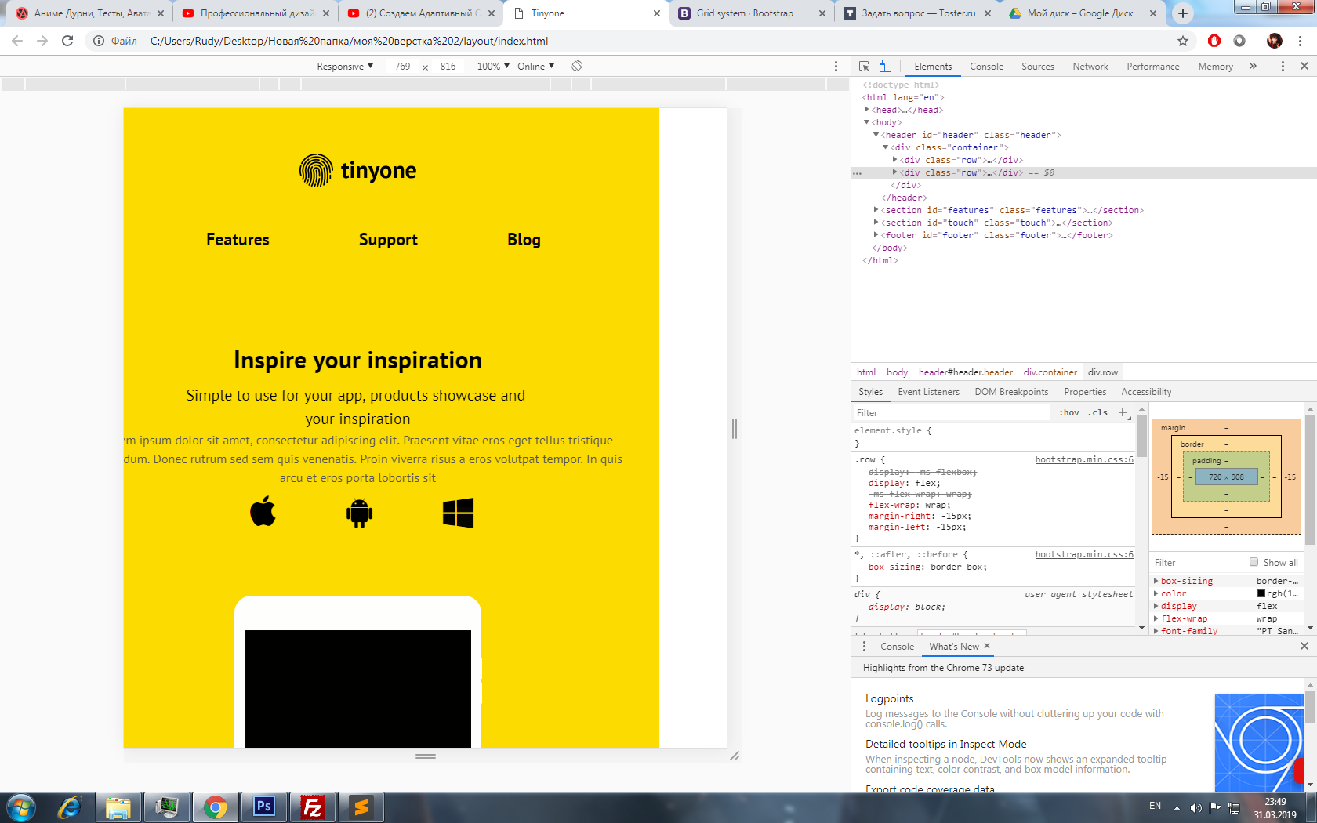Open Photoshop from the taskbar
This screenshot has height=823, width=1317.
(x=264, y=807)
